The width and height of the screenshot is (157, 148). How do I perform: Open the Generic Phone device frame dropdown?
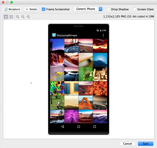pyautogui.click(x=88, y=9)
